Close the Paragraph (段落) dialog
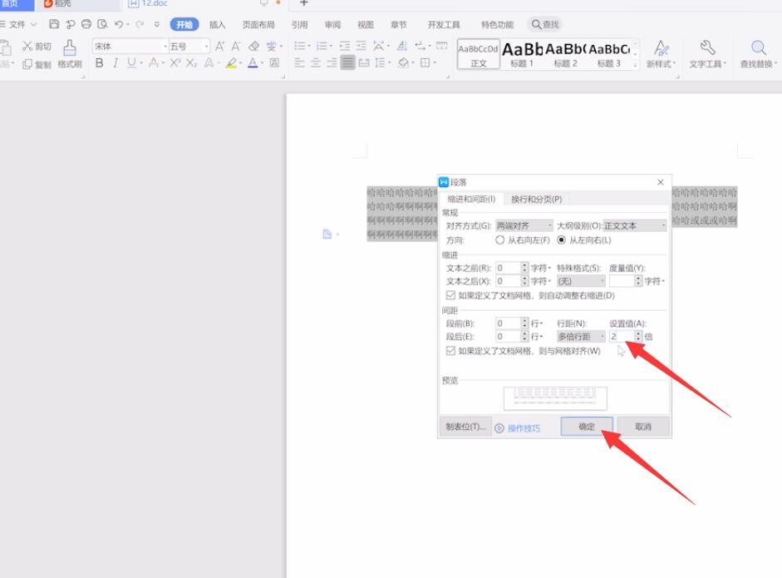 [661, 182]
